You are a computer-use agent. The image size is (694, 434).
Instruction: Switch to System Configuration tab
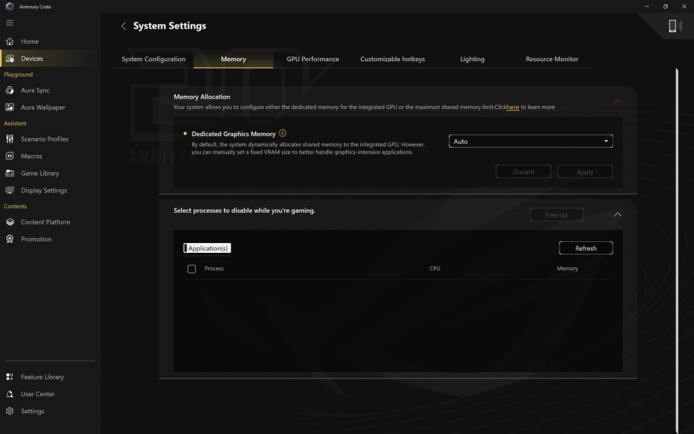point(153,59)
